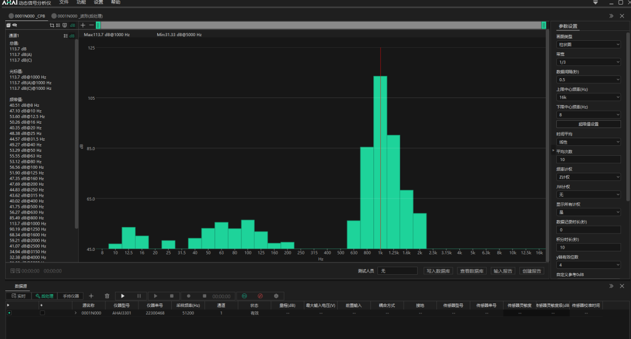Click the 创建报告 button
Screen dimensions: 631x339
pos(532,271)
